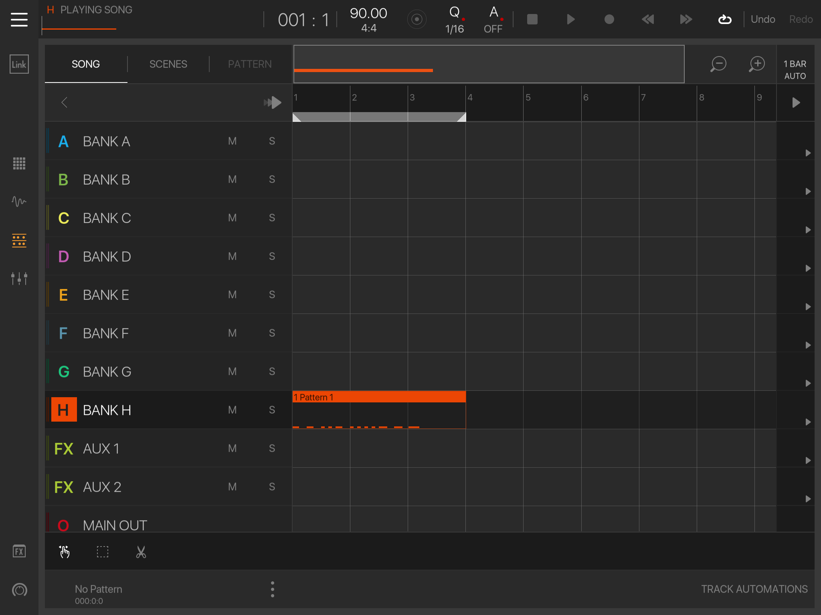
Task: Open the sample waveform editor view
Action: coord(19,201)
